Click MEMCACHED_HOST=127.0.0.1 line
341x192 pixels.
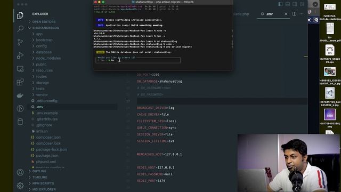click(159, 154)
